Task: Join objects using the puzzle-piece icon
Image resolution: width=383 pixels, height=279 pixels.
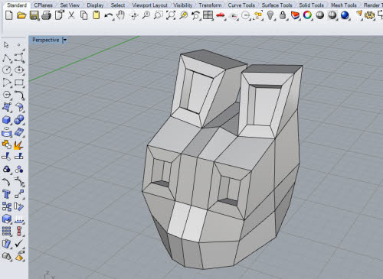Action: point(7,144)
